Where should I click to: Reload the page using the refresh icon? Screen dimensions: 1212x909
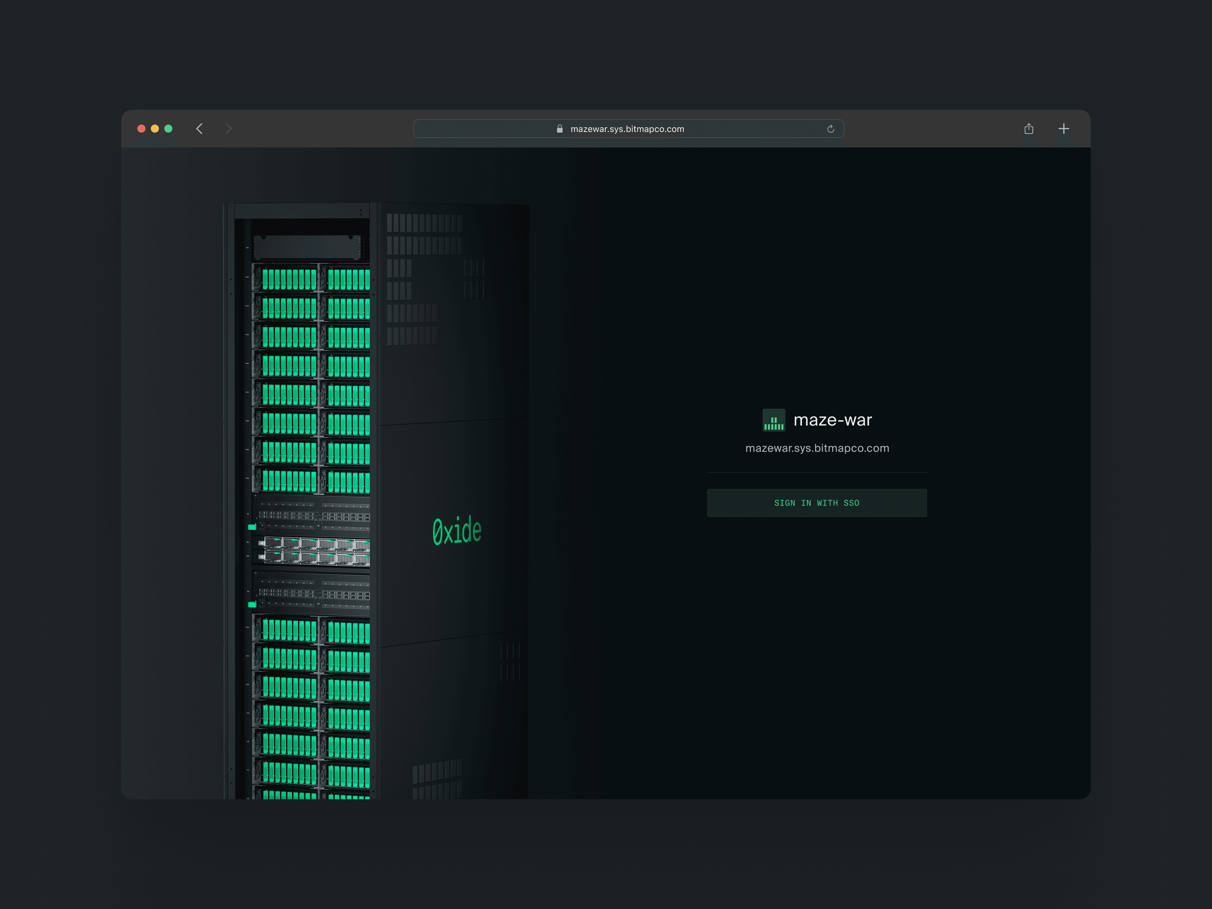pyautogui.click(x=831, y=129)
